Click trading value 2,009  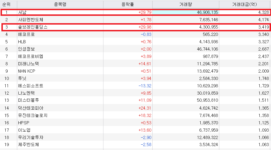(x=264, y=71)
